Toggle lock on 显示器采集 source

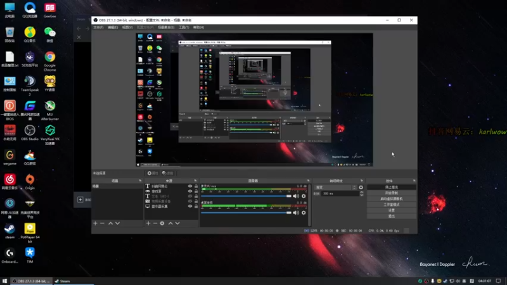tap(196, 206)
